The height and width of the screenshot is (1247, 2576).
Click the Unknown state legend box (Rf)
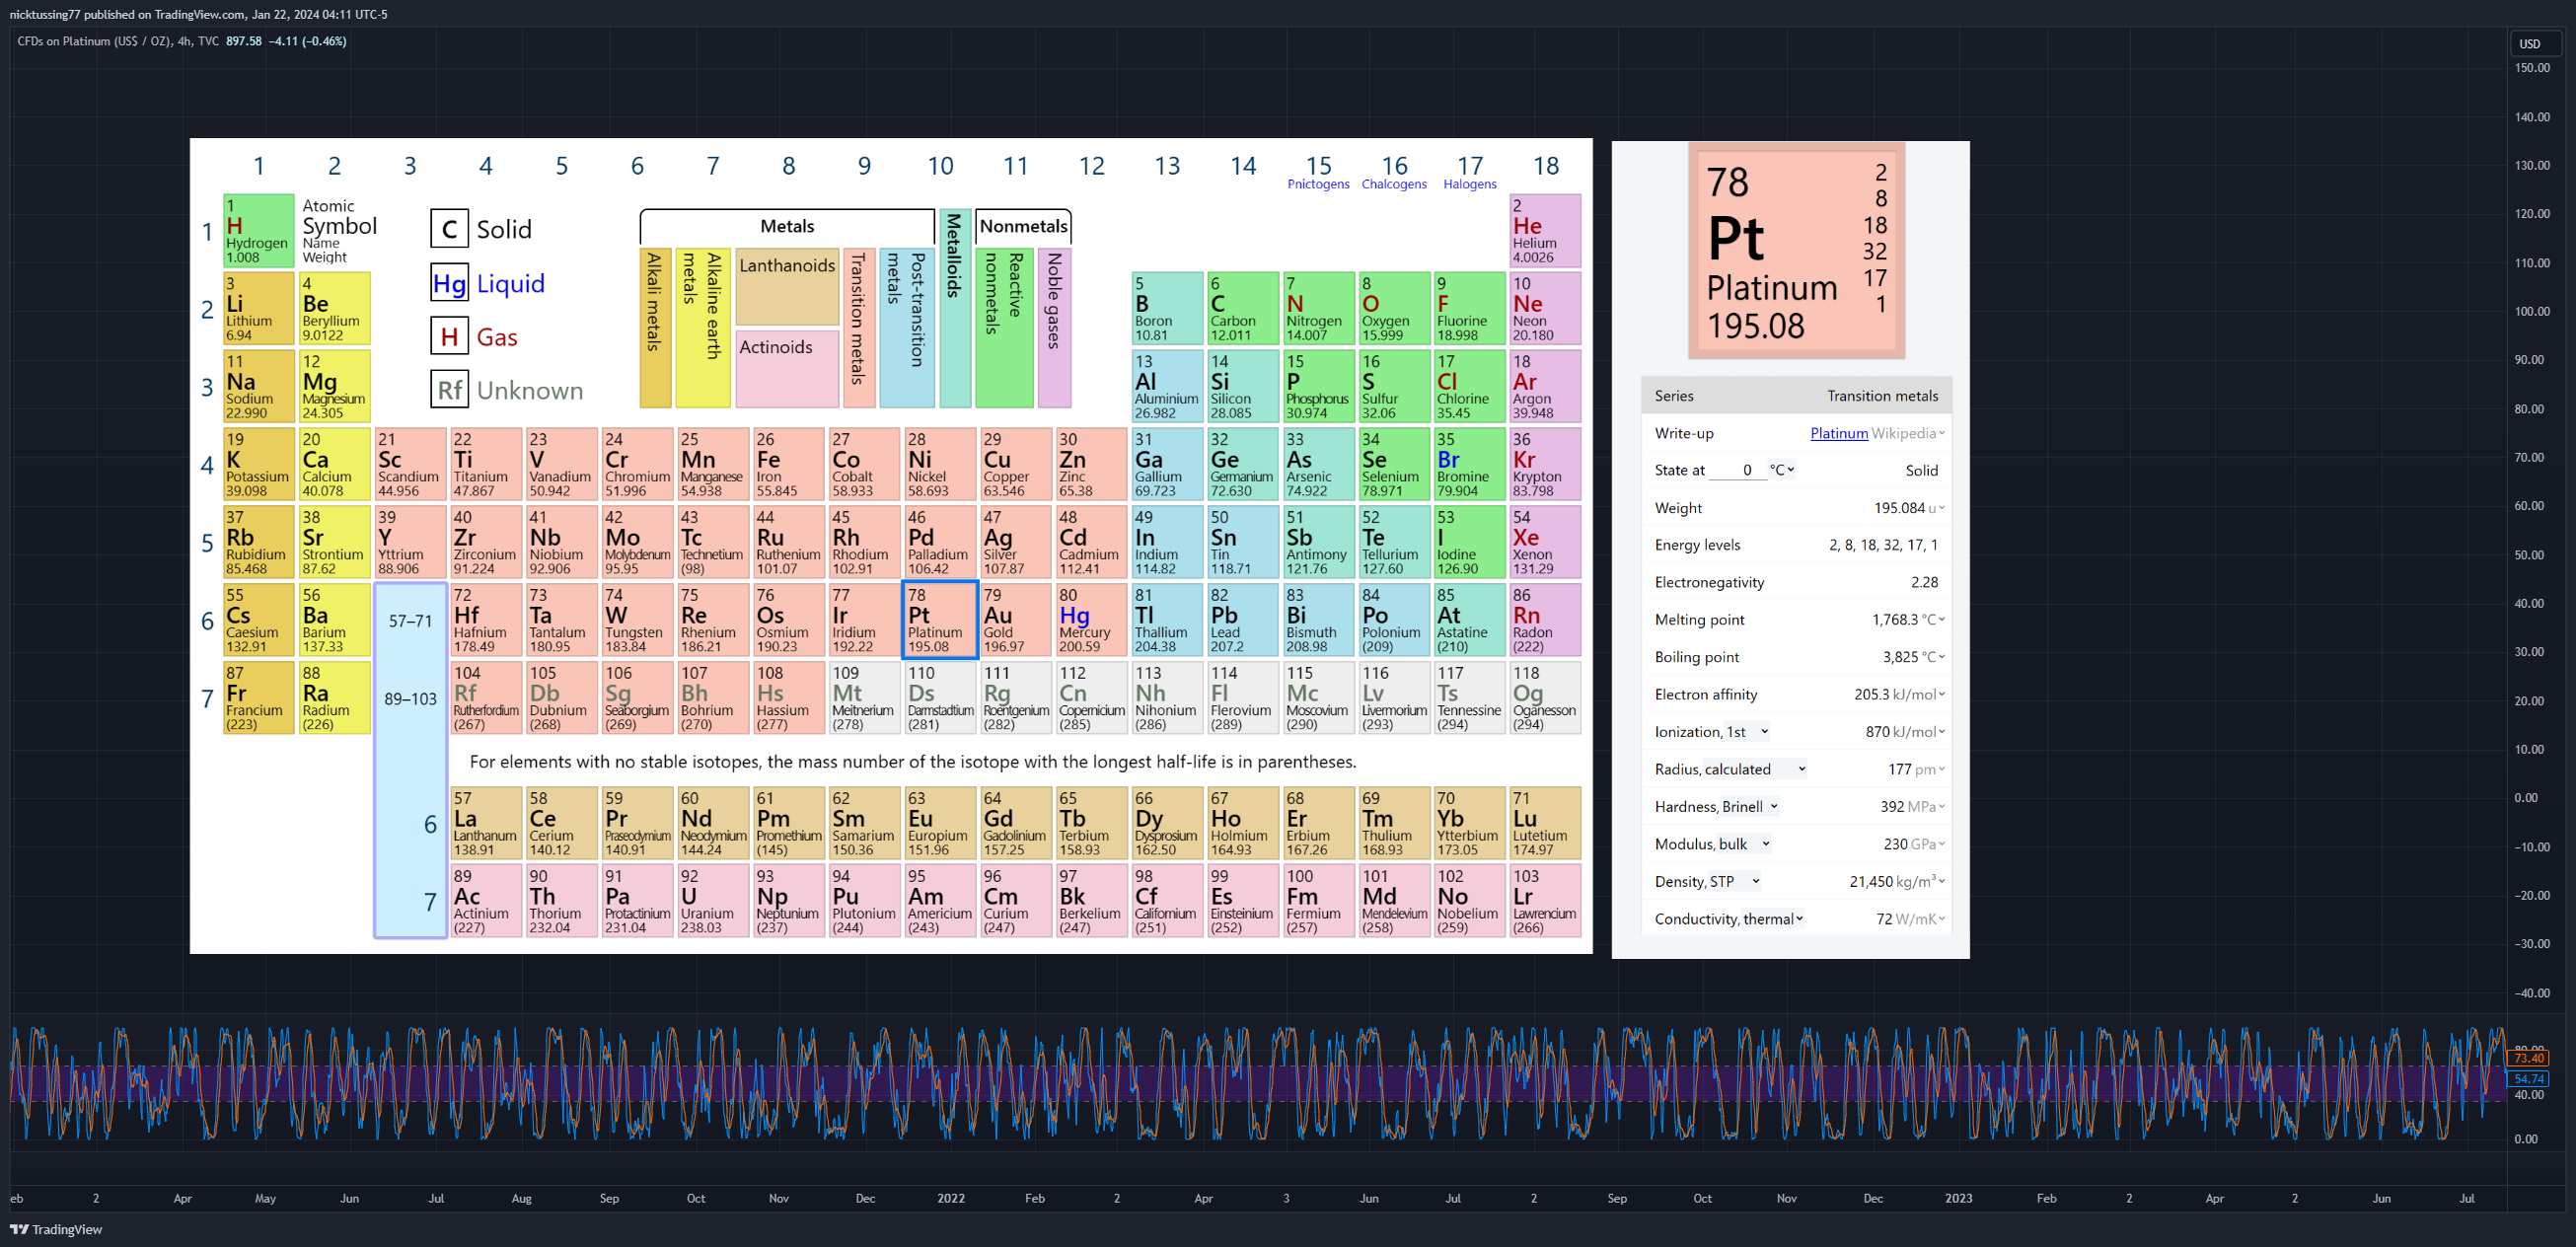(449, 390)
